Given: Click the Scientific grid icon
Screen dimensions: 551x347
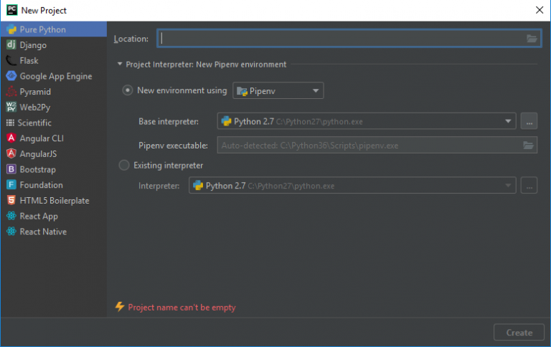Looking at the screenshot, I should tap(10, 123).
